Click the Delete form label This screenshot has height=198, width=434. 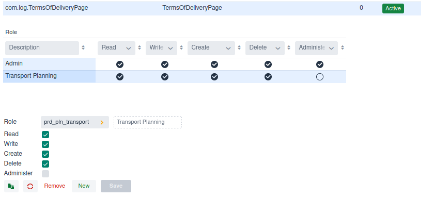click(12, 163)
